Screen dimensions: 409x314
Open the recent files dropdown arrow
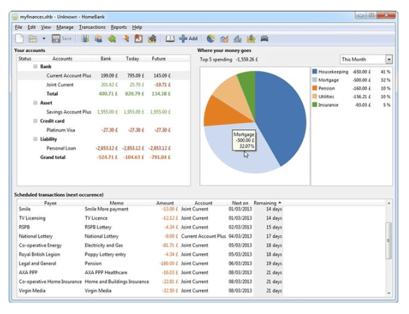point(44,39)
